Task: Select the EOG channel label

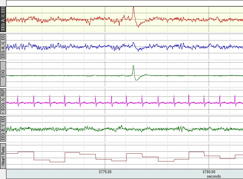Action: tap(3, 74)
